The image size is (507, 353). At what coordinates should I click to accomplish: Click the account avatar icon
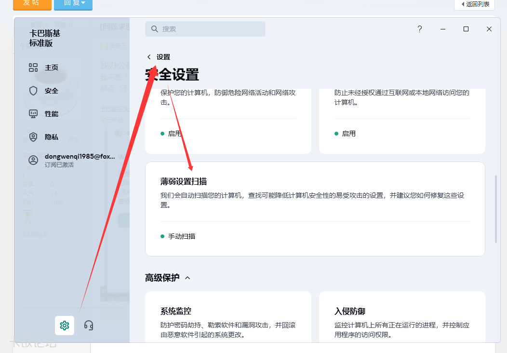[33, 160]
